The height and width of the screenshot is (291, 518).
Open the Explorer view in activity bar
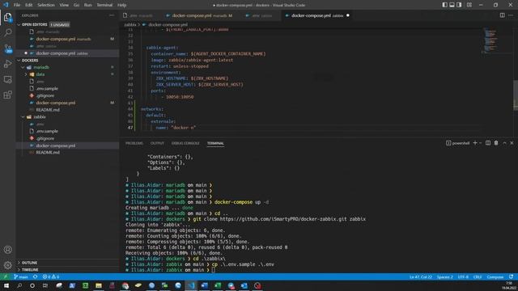point(7,17)
